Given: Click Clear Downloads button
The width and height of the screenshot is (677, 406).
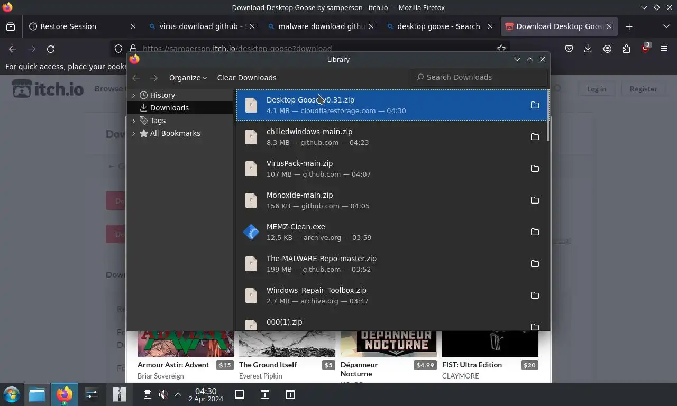Looking at the screenshot, I should (246, 78).
